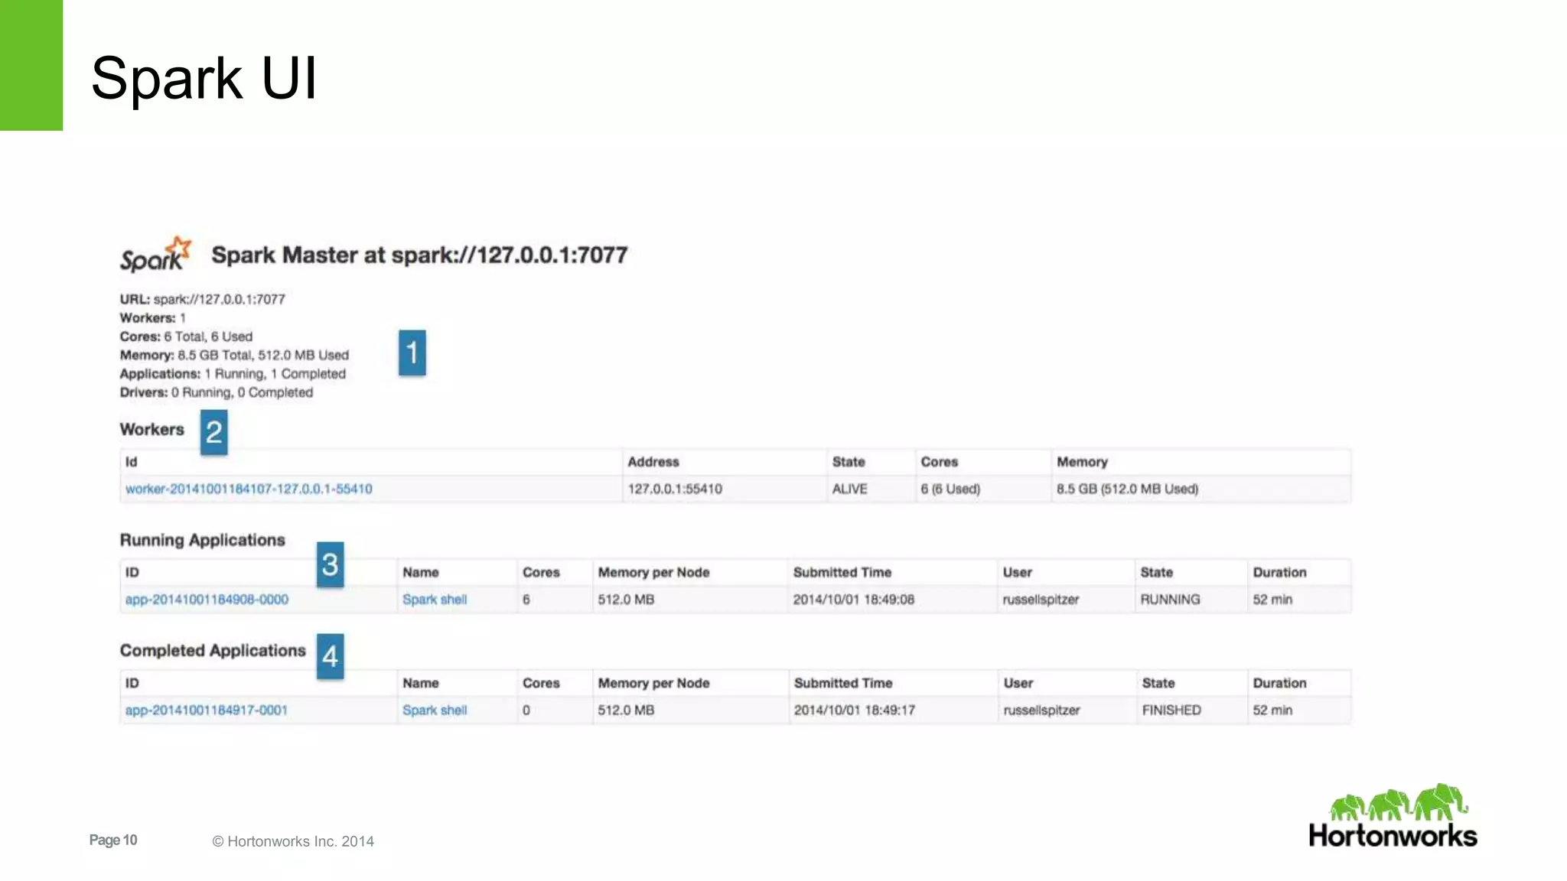The height and width of the screenshot is (881, 1567).
Task: Click the FINISHED state cell
Action: (x=1172, y=710)
